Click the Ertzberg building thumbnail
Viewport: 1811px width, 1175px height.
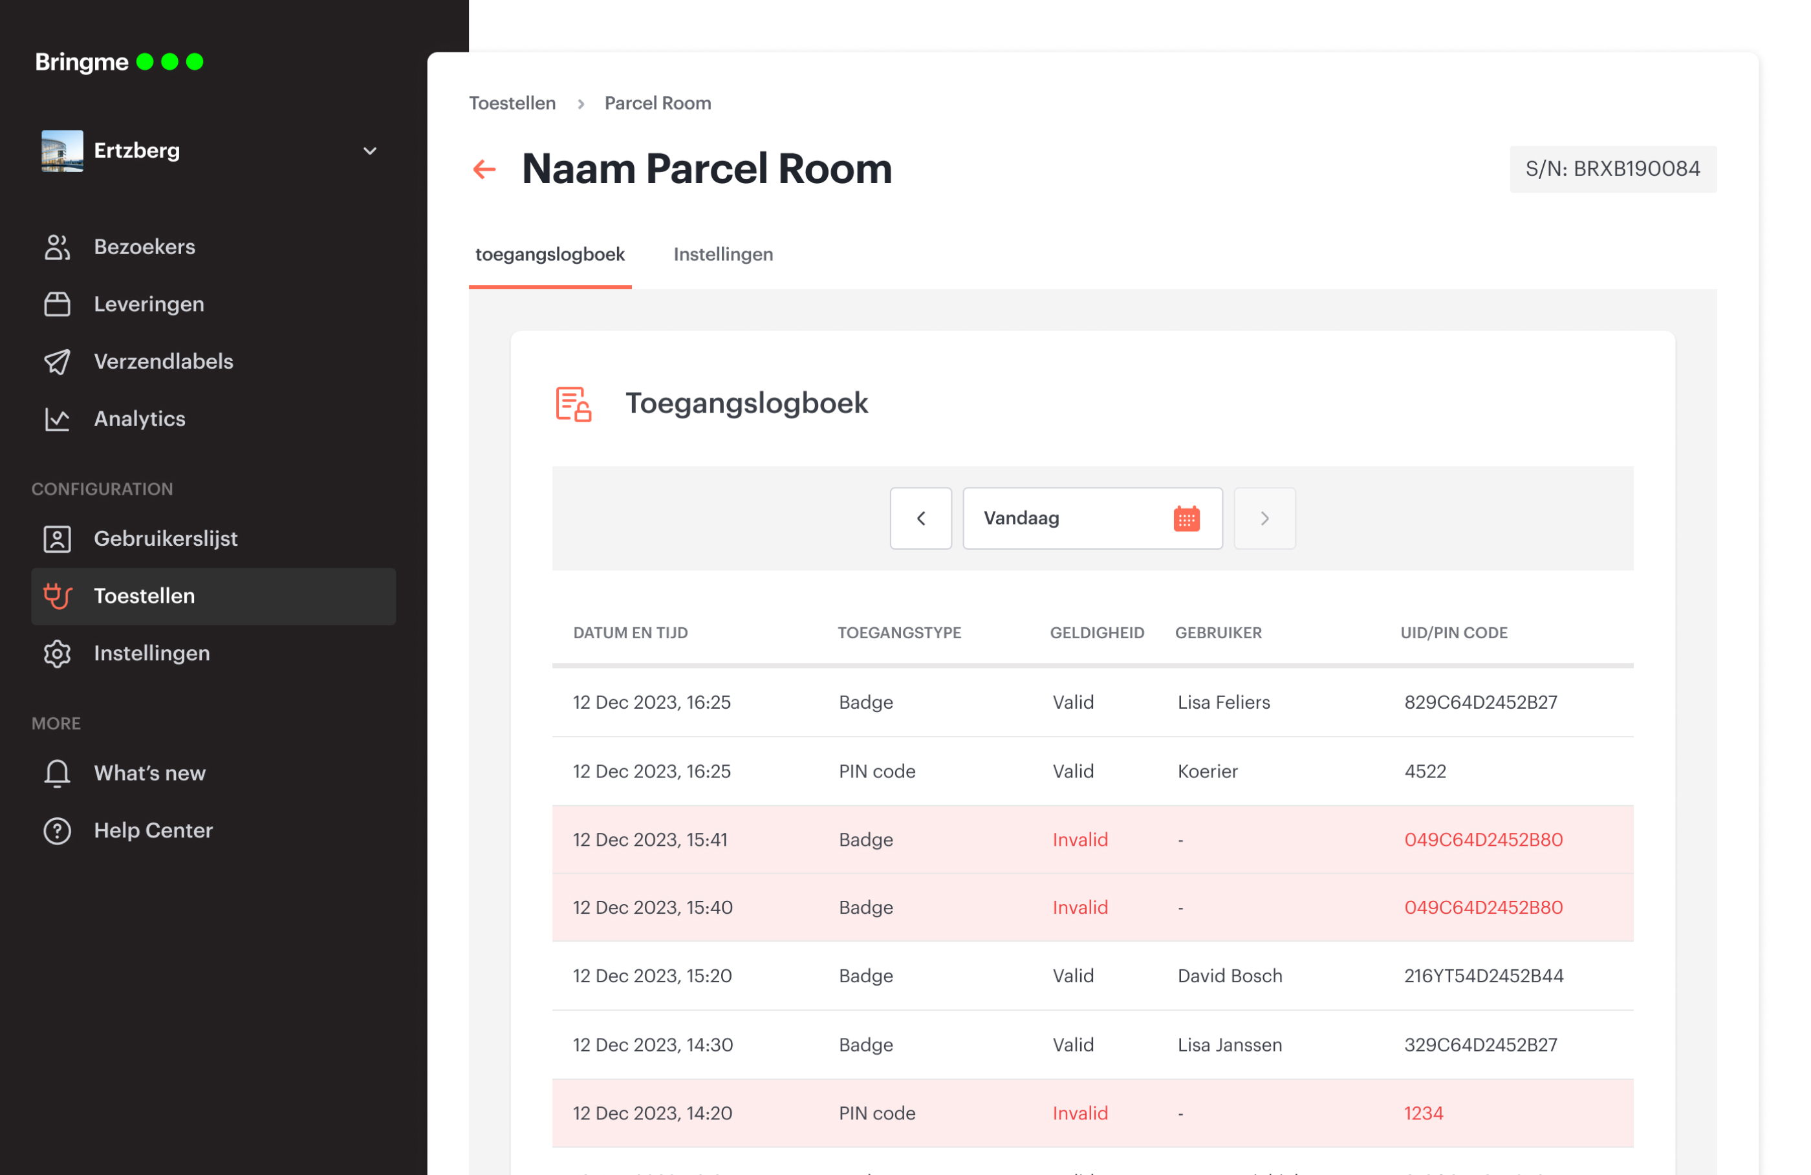coord(62,151)
